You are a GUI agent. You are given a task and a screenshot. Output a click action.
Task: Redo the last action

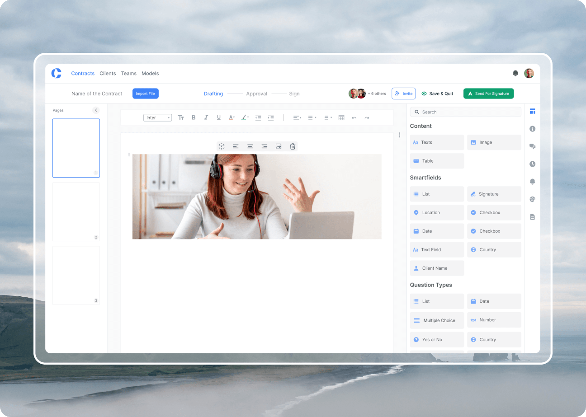[367, 117]
